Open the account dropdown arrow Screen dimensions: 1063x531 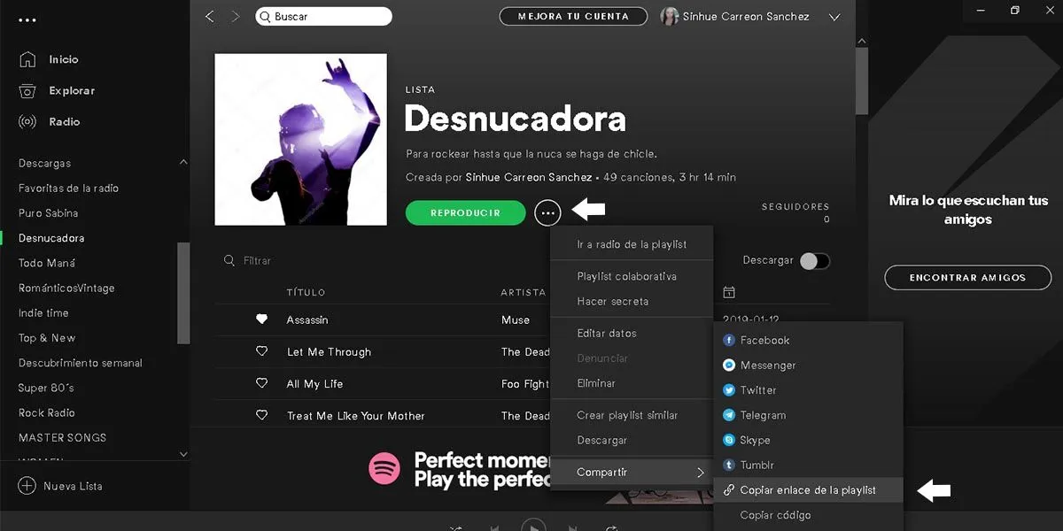coord(834,16)
